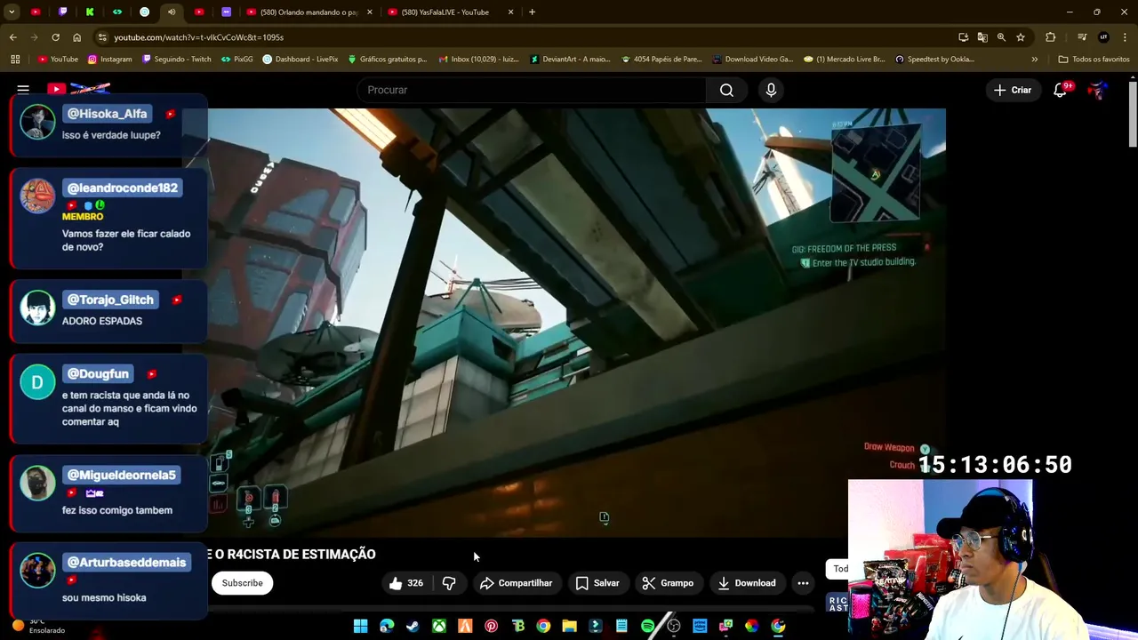Translate this page icon

click(x=982, y=37)
